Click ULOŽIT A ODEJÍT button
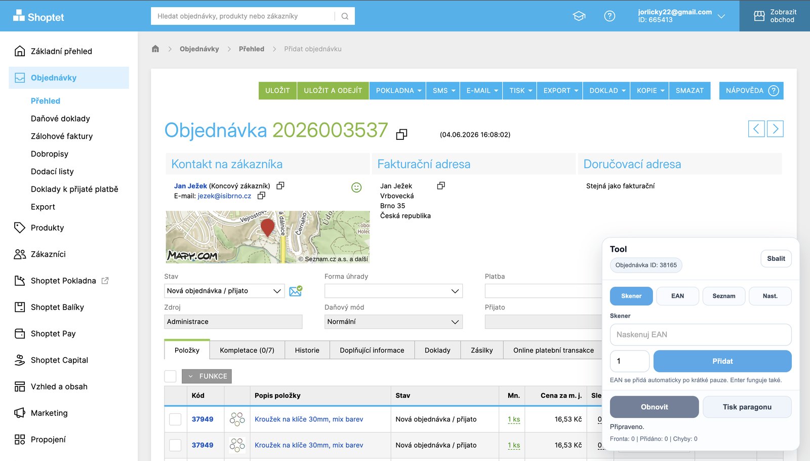 coord(333,91)
